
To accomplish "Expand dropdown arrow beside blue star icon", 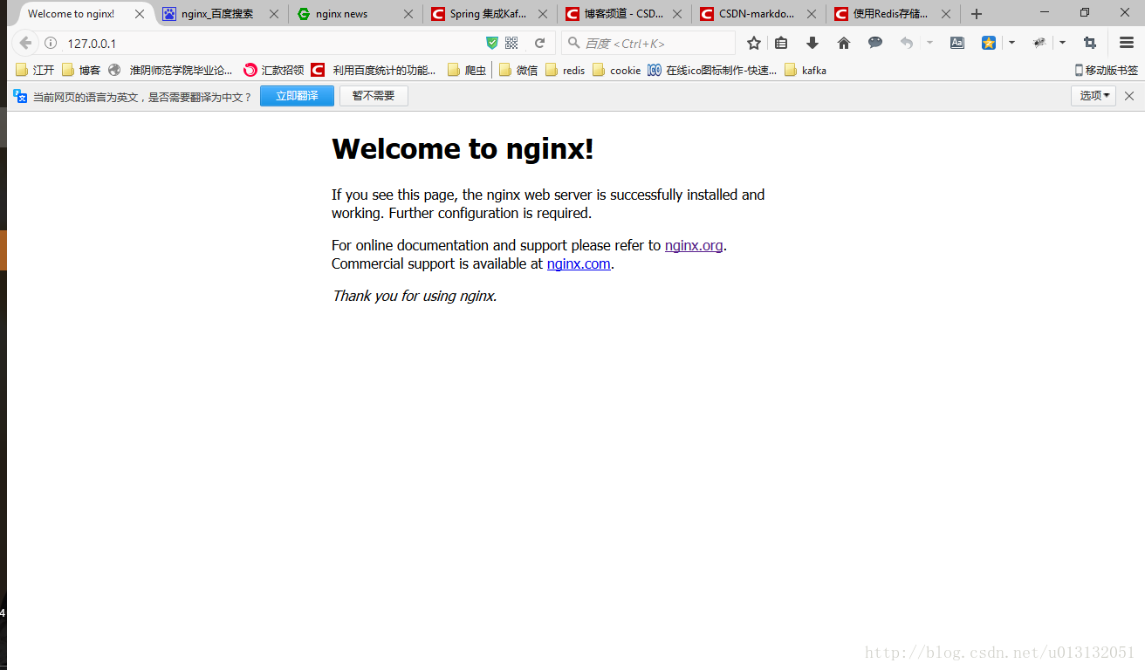I will click(1011, 43).
